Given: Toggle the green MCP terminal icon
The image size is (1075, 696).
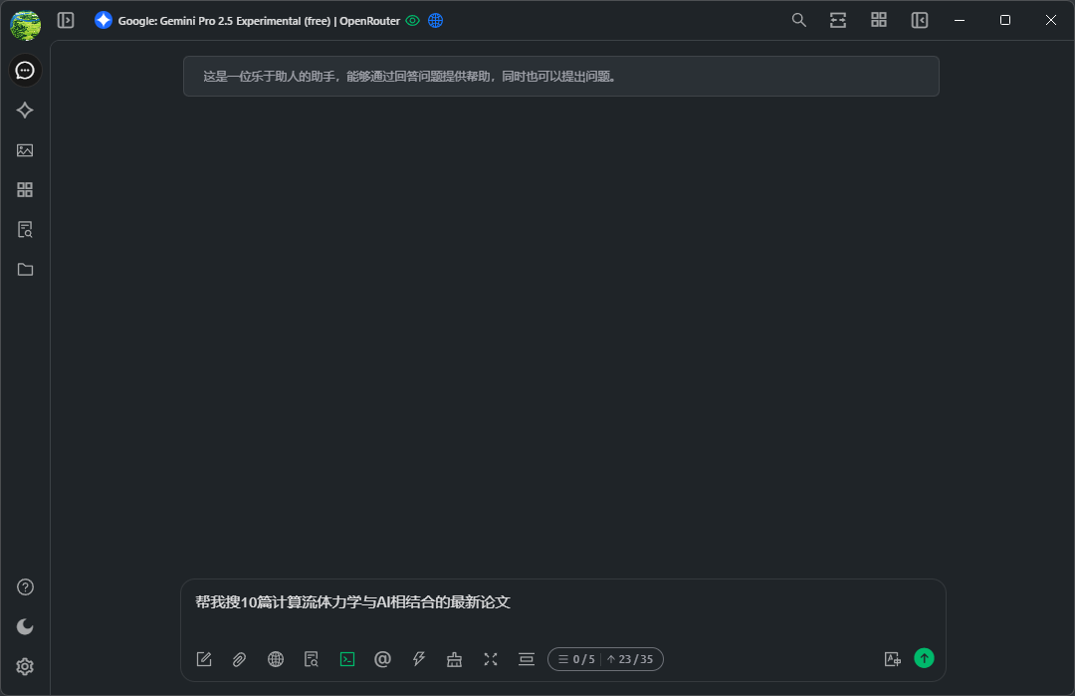Looking at the screenshot, I should point(347,659).
